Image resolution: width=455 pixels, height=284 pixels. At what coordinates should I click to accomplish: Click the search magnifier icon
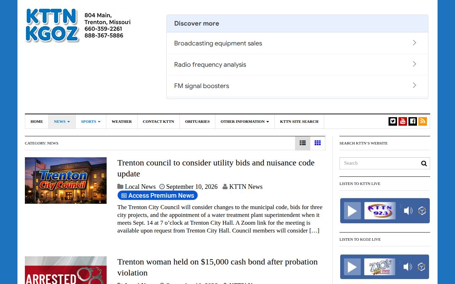coord(424,163)
